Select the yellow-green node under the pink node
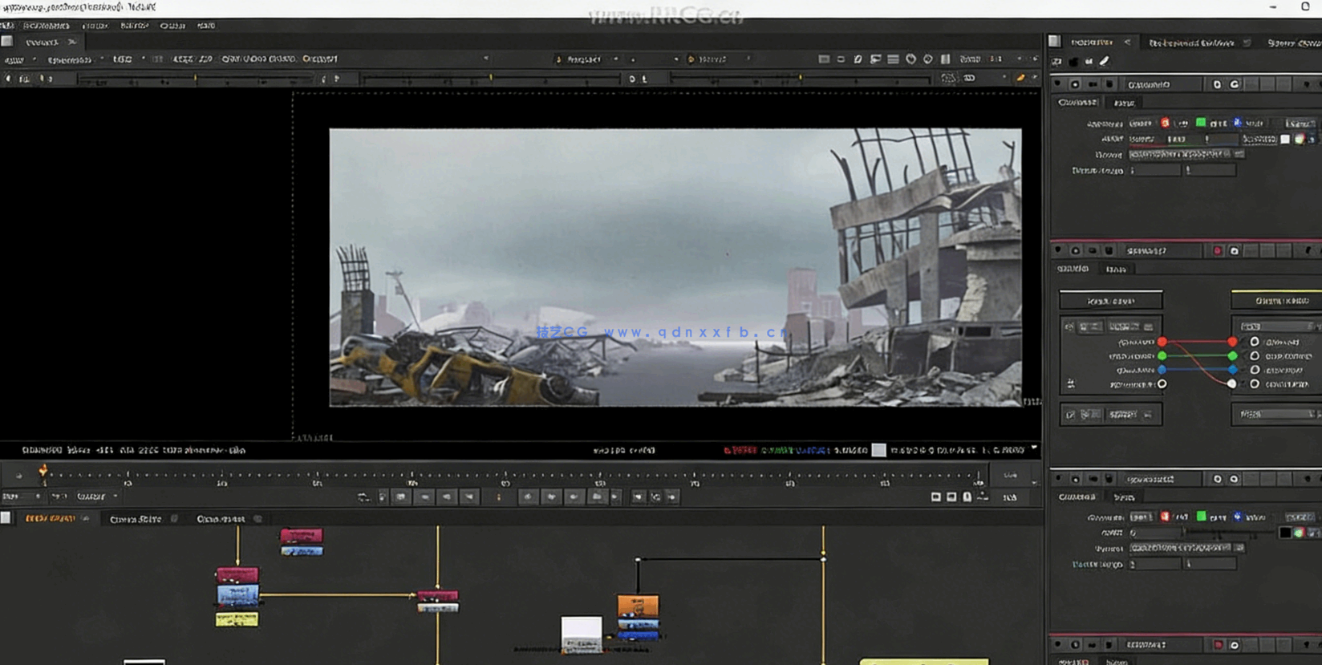The height and width of the screenshot is (665, 1322). pos(237,619)
